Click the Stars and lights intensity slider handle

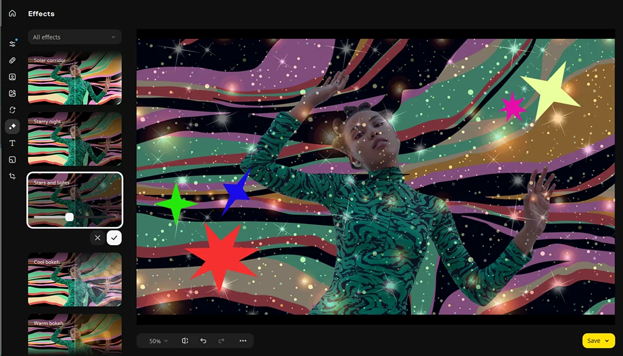(x=70, y=217)
